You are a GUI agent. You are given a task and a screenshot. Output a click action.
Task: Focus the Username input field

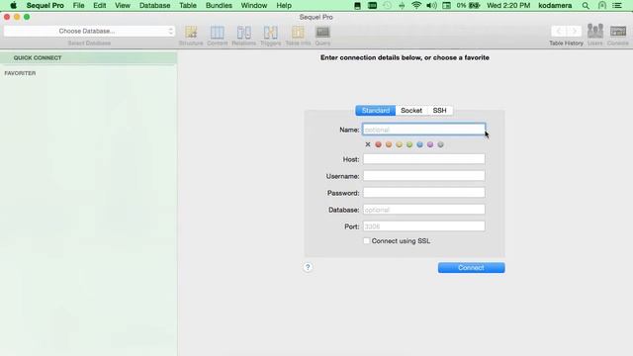pyautogui.click(x=424, y=176)
